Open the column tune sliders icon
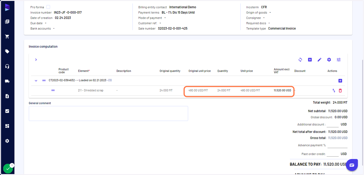This screenshot has height=175, width=364. 339,60
